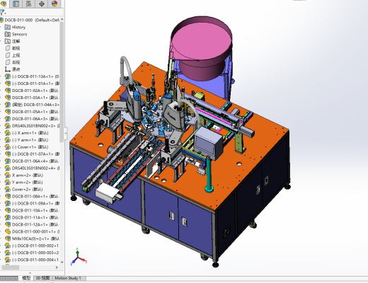Click the part icon of DGCB-011-05A<1>

pyautogui.click(x=8, y=112)
